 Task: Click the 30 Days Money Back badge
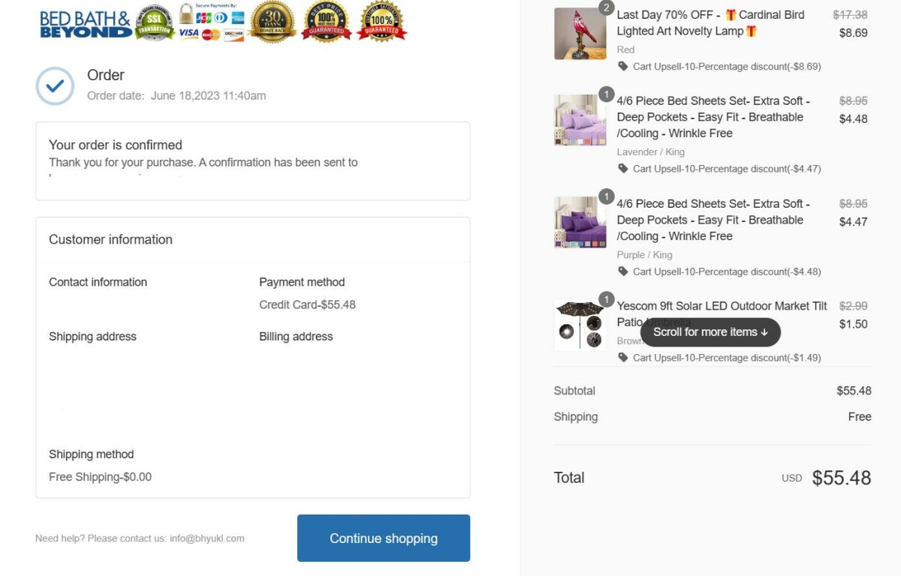pyautogui.click(x=273, y=22)
